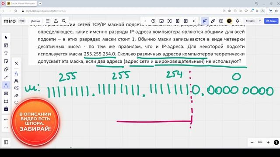This screenshot has width=280, height=157.
Task: Zoom out with the minus button
Action: click(x=252, y=142)
